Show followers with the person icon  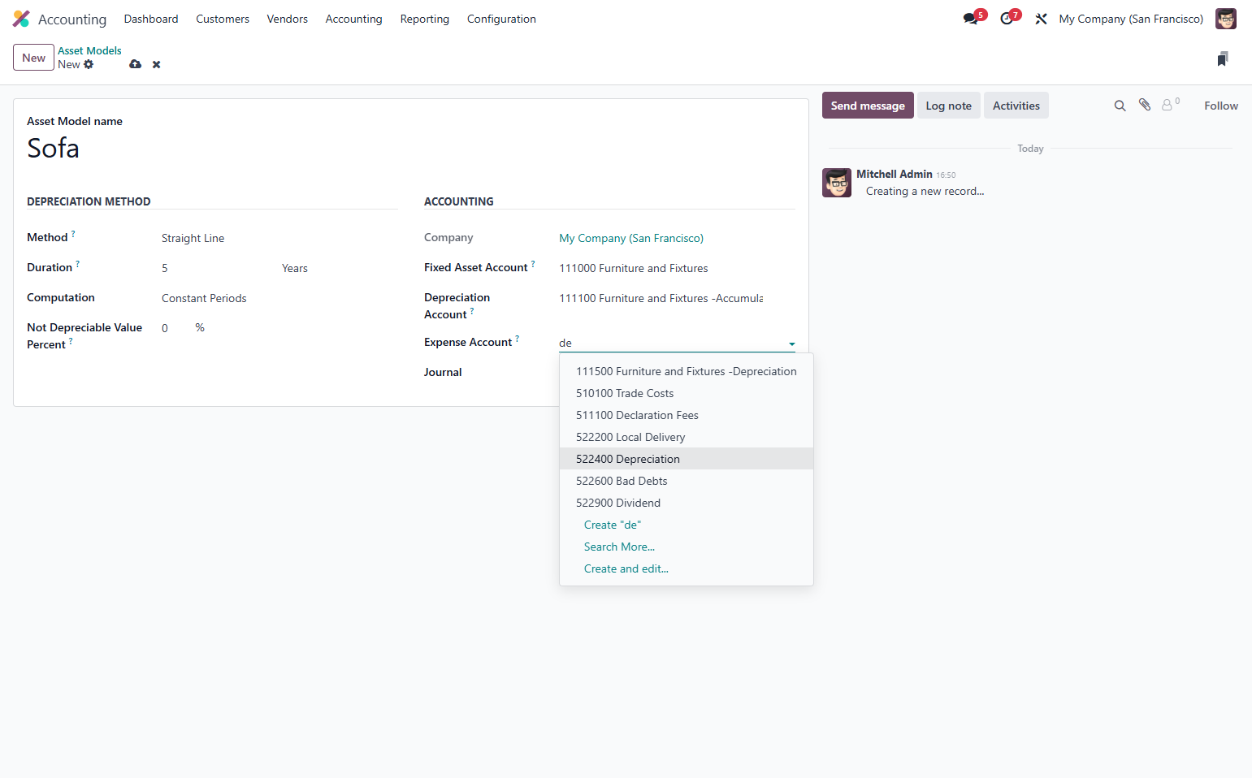coord(1168,105)
